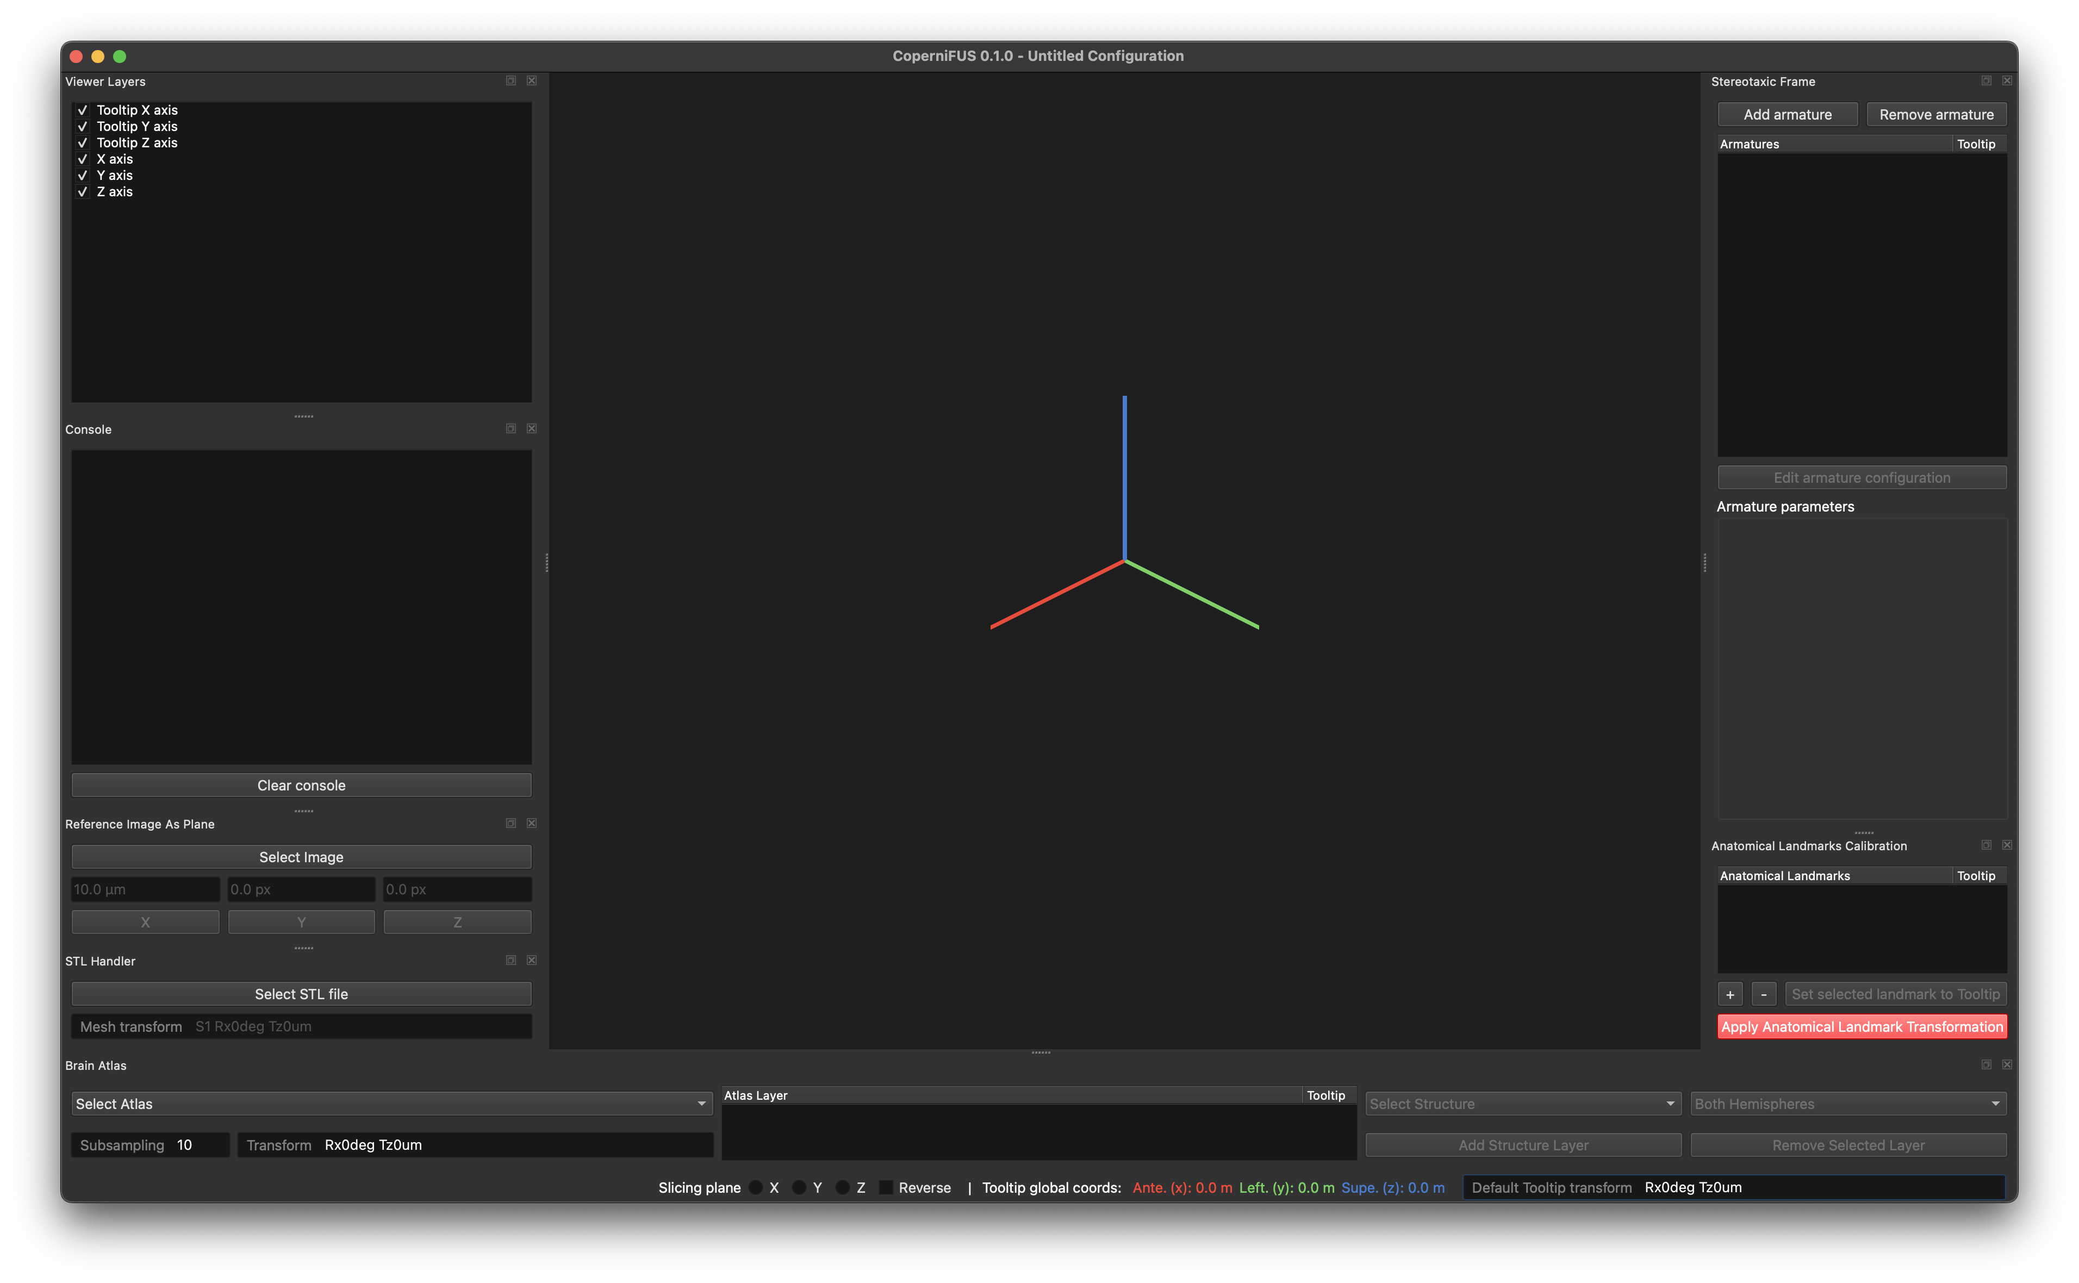
Task: Click the Mesh transform input field
Action: pos(301,1027)
